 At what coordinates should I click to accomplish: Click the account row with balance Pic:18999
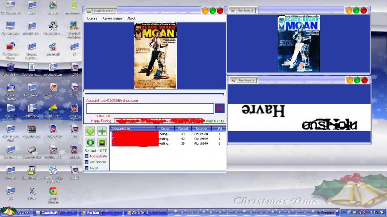(x=168, y=143)
